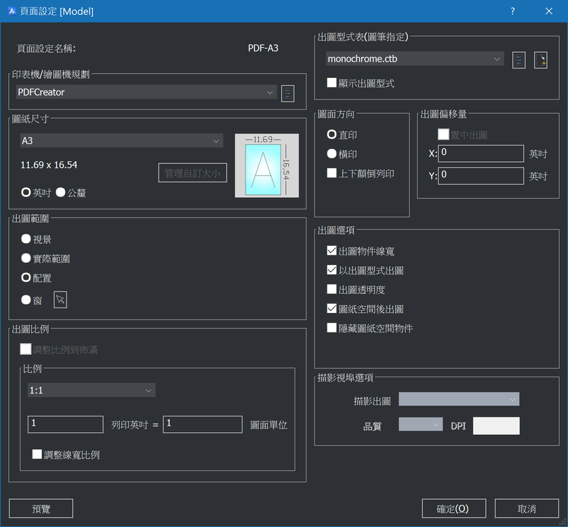Image resolution: width=568 pixels, height=527 pixels.
Task: Toggle display plot styles checkbox
Action: click(x=331, y=83)
